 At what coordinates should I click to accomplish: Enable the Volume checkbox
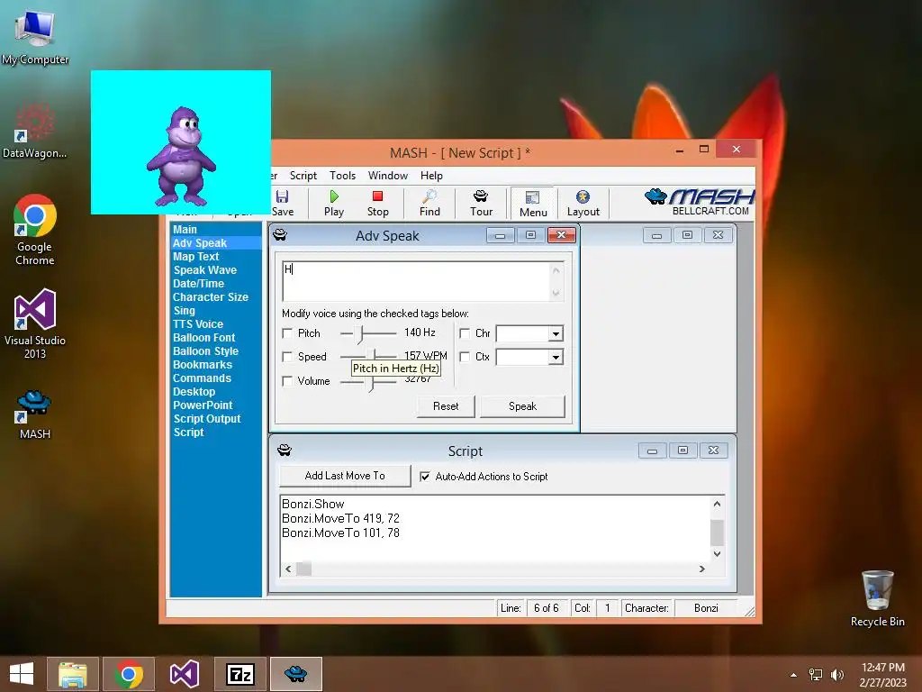[x=287, y=381]
